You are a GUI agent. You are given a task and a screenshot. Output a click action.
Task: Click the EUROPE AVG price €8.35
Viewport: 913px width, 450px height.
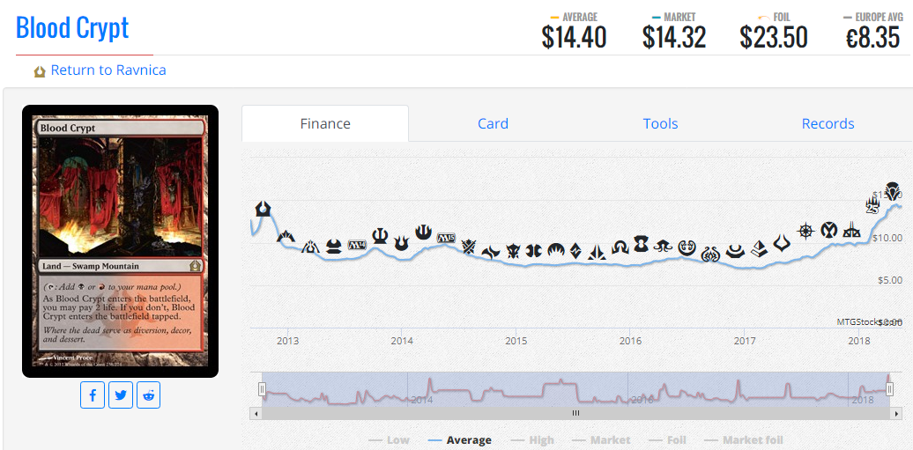(872, 38)
